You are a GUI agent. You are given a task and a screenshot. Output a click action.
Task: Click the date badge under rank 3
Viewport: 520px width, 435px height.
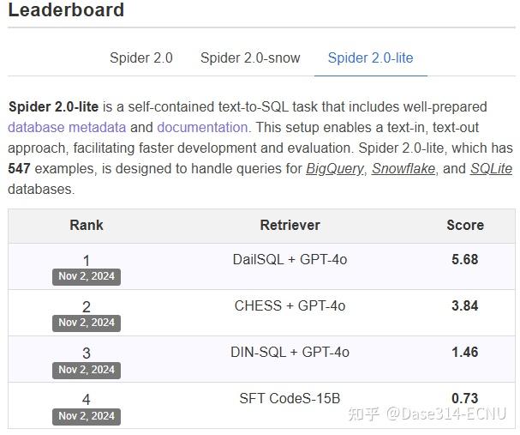pyautogui.click(x=87, y=369)
